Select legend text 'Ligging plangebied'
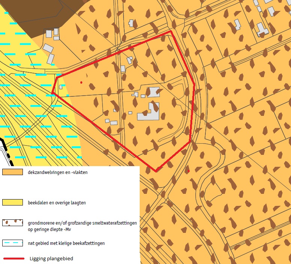The width and height of the screenshot is (291, 264). click(51, 258)
